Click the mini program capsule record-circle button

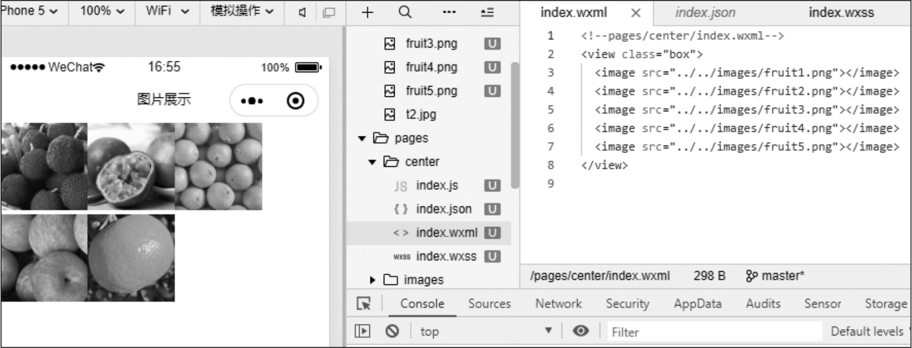[x=295, y=101]
